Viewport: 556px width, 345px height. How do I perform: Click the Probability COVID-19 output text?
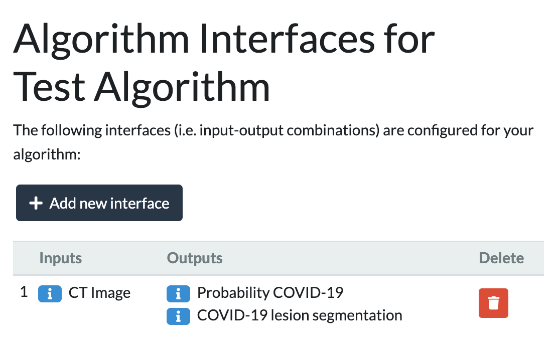coord(270,293)
